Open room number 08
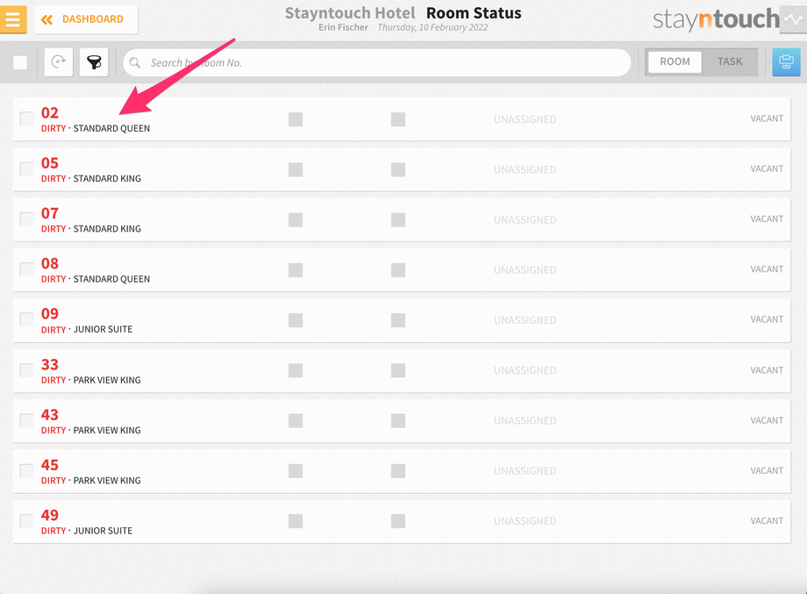 [x=50, y=263]
